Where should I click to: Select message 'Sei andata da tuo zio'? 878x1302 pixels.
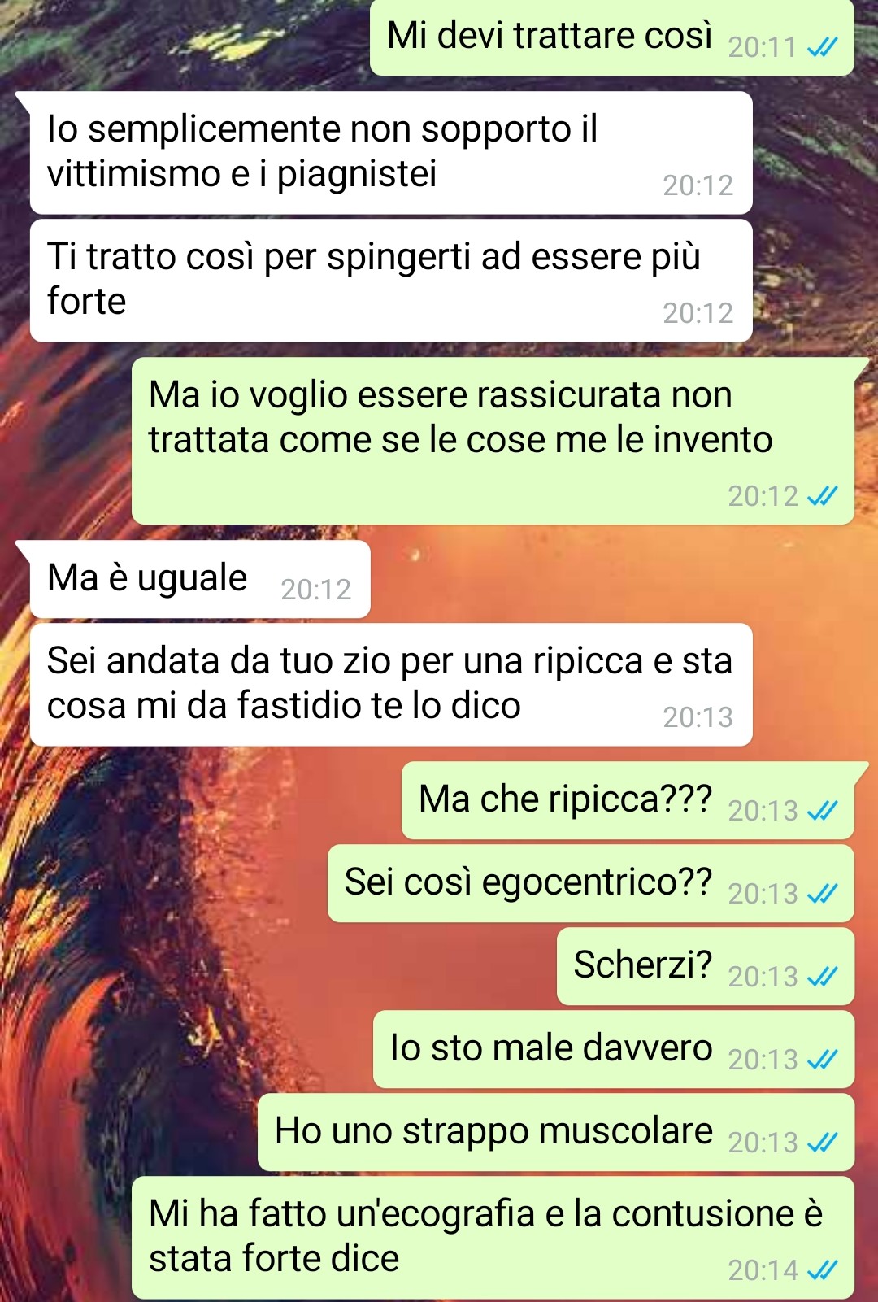[390, 685]
